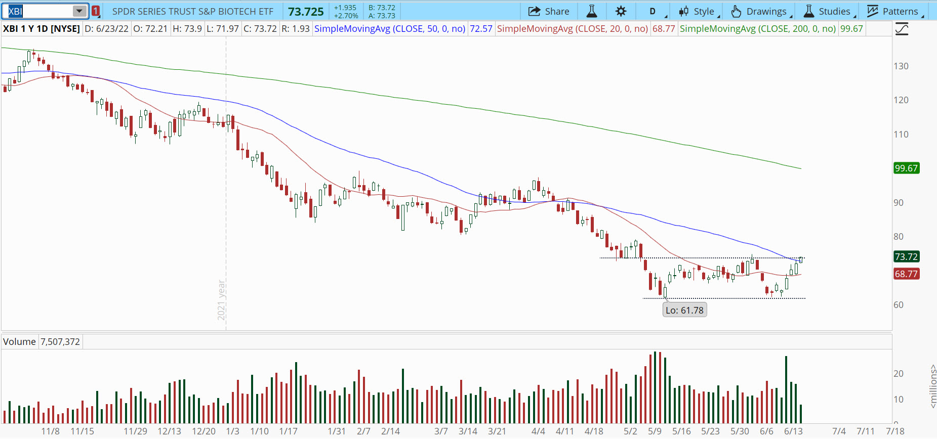Select the SimpleMovingAvg 20 study label
Screen dimensions: 937x439
click(x=573, y=29)
